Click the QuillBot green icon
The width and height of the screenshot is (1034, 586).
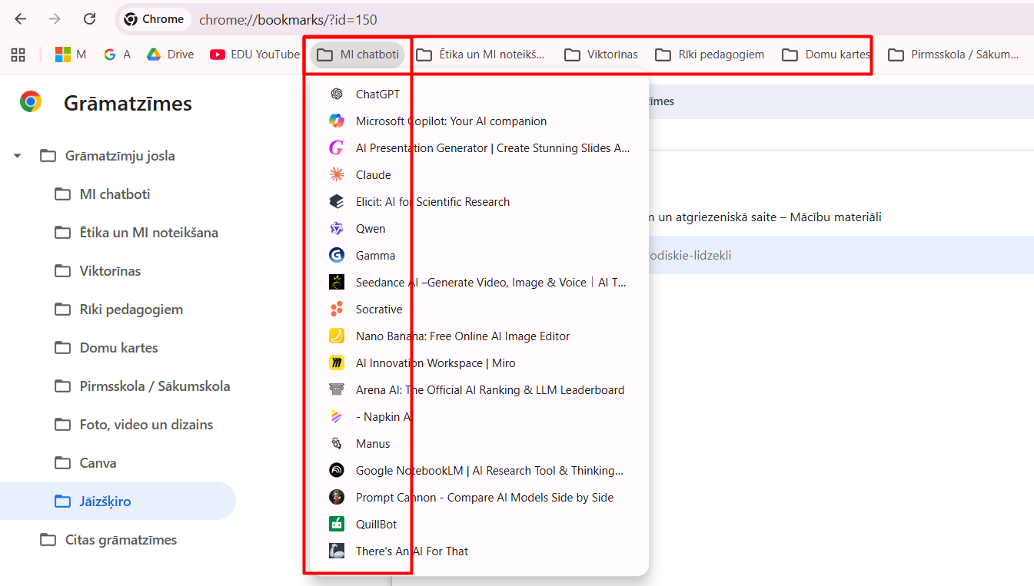[336, 525]
